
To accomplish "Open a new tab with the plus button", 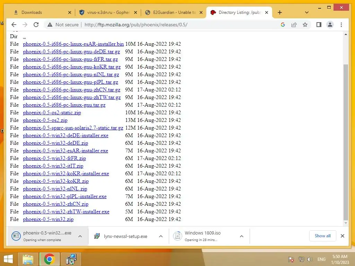I will [x=280, y=12].
